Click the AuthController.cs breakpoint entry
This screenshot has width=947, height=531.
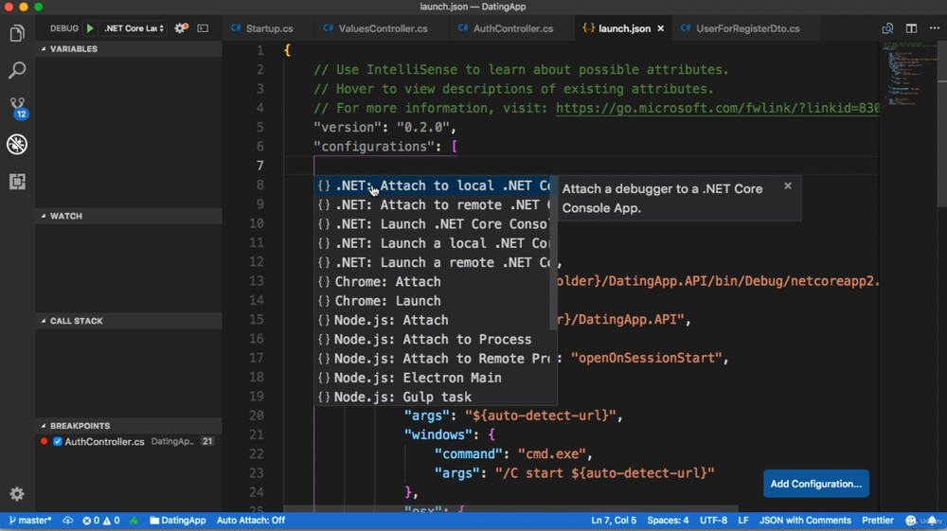point(129,442)
